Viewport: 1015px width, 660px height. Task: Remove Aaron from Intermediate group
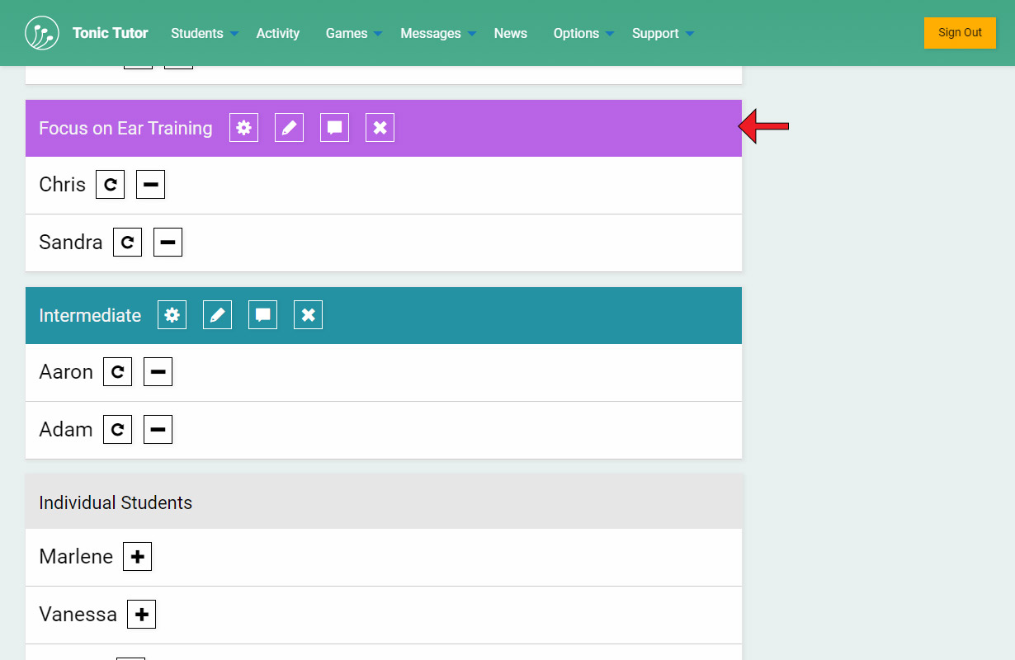click(x=158, y=372)
